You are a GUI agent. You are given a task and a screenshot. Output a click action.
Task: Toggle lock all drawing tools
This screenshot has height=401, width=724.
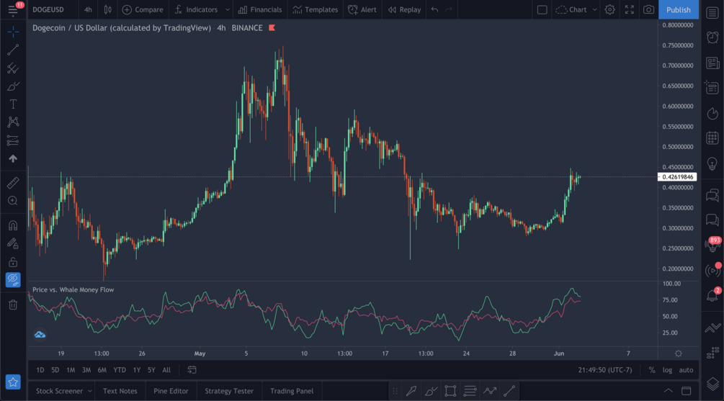click(x=13, y=262)
